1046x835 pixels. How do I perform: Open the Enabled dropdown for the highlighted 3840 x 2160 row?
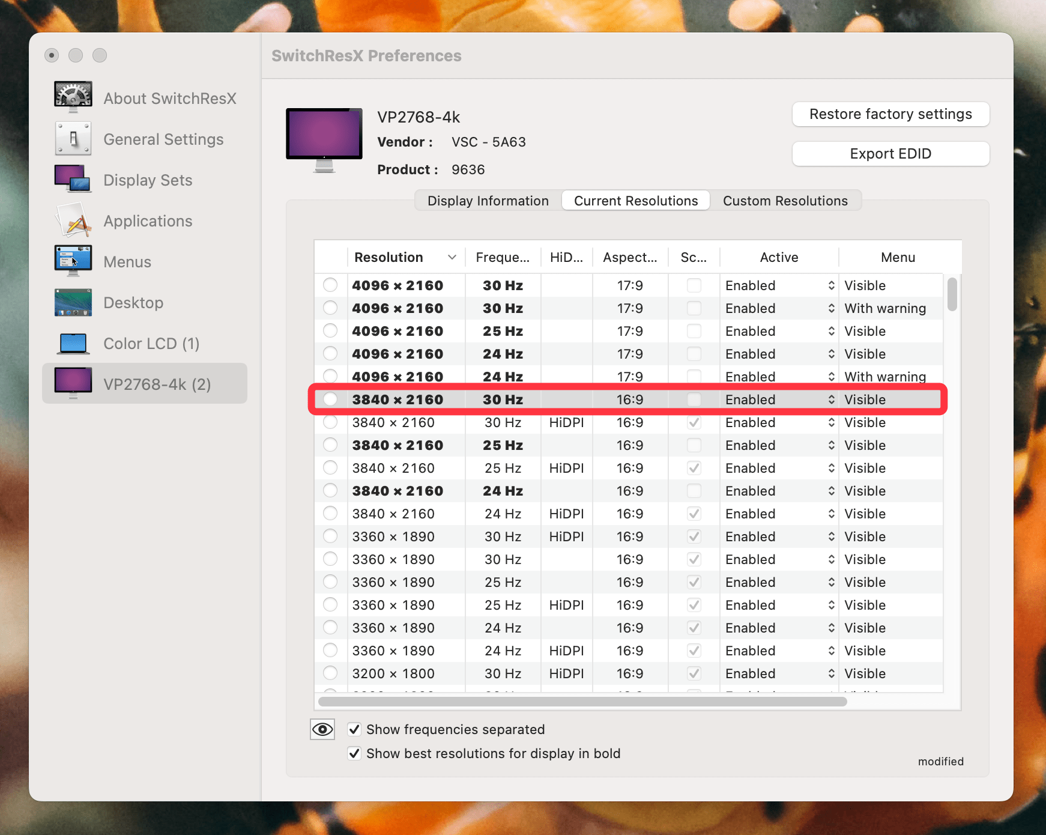832,399
